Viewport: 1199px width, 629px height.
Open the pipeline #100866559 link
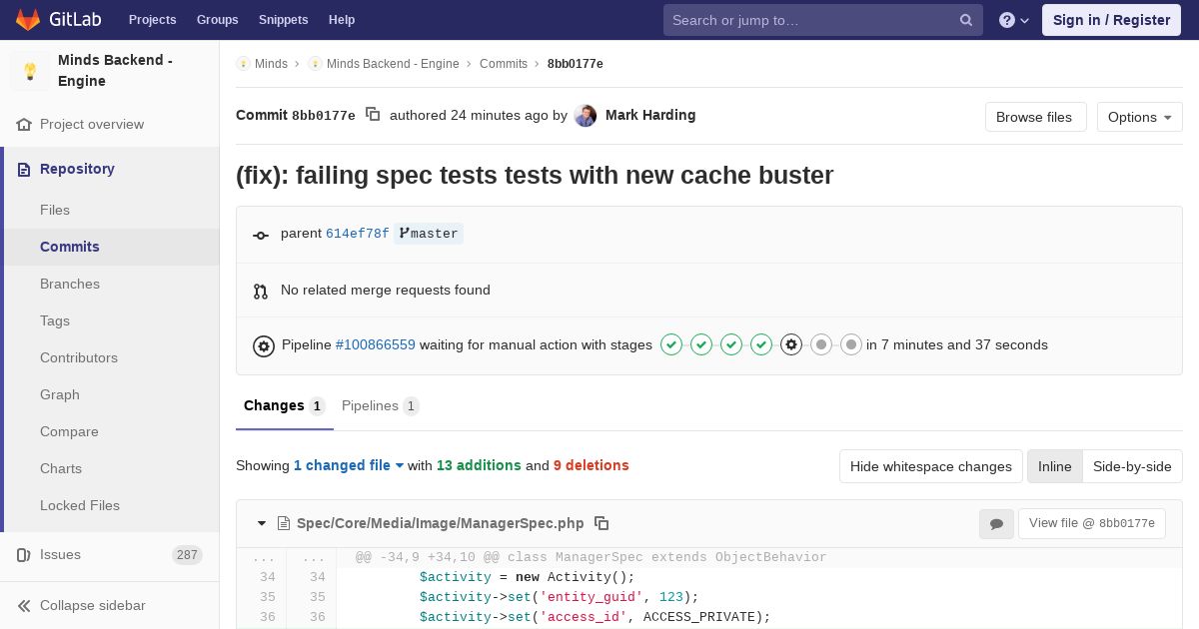point(375,344)
